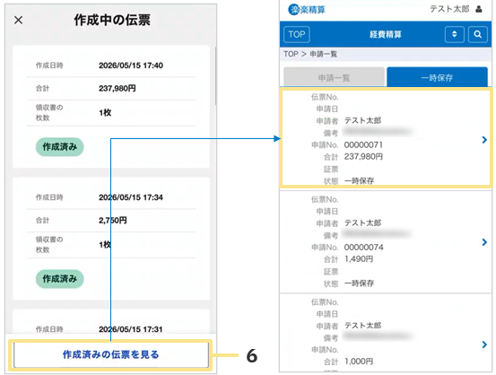Click the 作成済み badge on 2,750円 slip
Screen dimensions: 496x375
click(x=59, y=279)
